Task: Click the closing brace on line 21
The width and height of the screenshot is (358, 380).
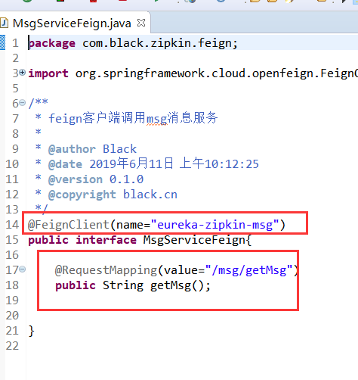Action: (x=31, y=331)
